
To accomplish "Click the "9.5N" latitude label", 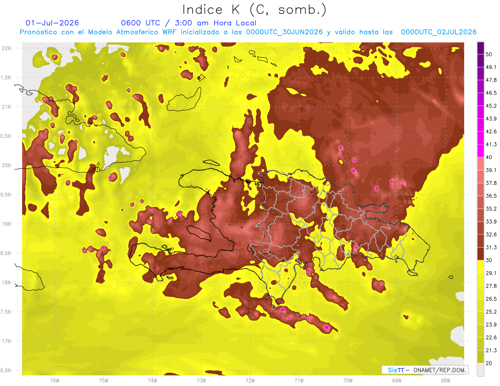I will [6, 194].
